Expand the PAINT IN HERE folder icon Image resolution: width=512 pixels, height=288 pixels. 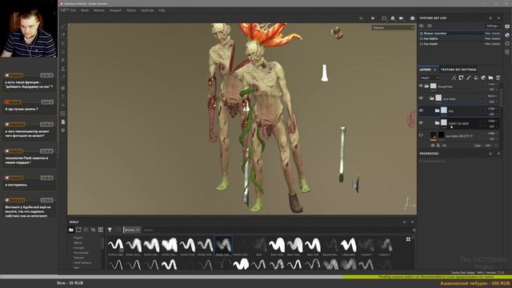click(438, 123)
